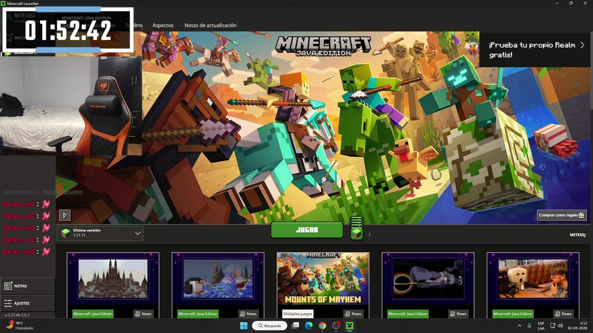Show hidden system tray icons
This screenshot has height=333, width=593.
click(519, 326)
